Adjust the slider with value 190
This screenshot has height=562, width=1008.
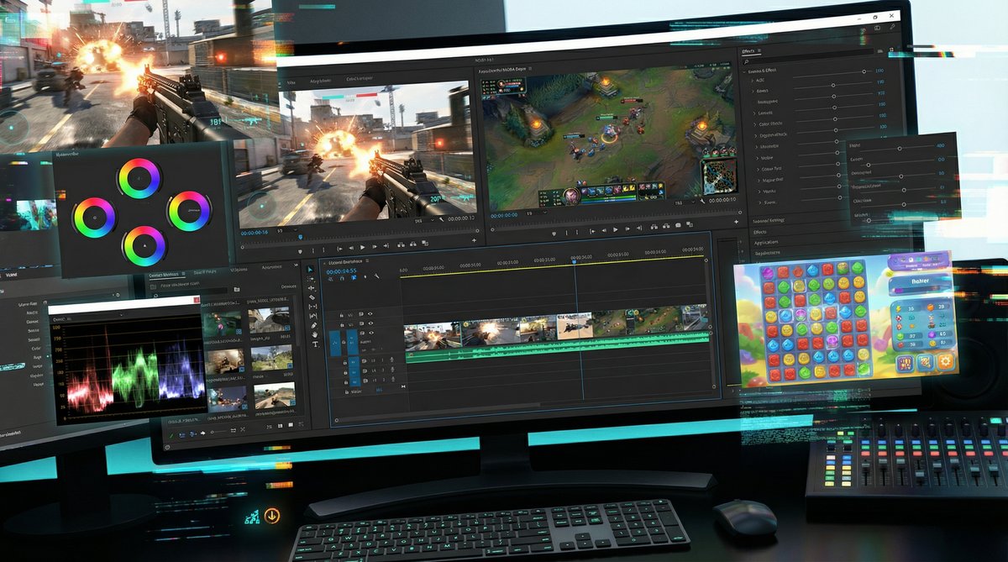pyautogui.click(x=833, y=85)
